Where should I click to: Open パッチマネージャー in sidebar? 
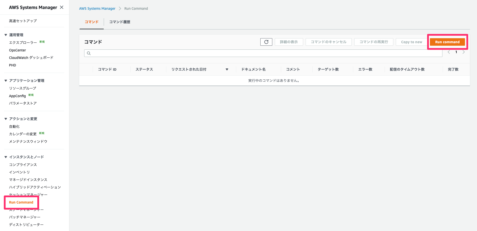(25, 217)
